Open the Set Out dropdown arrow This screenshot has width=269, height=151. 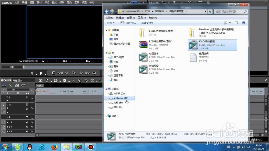click(45, 74)
